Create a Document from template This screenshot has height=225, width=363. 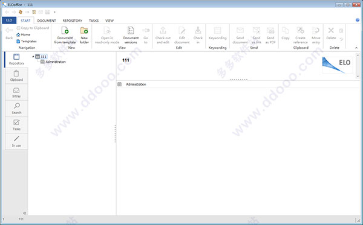click(x=65, y=35)
